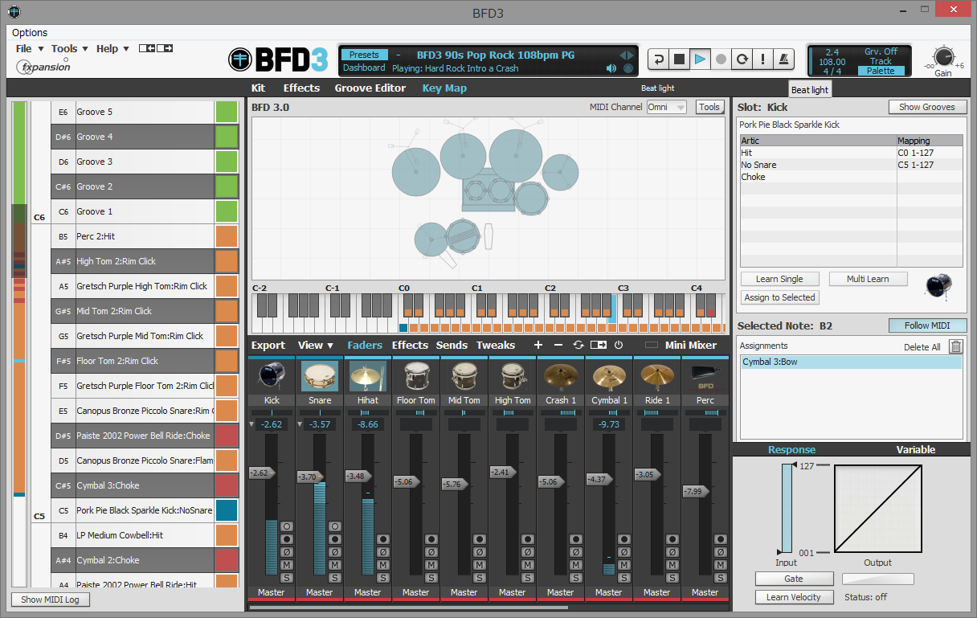Arm record on the Mid Tom channel
Image resolution: width=977 pixels, height=618 pixels.
point(480,539)
